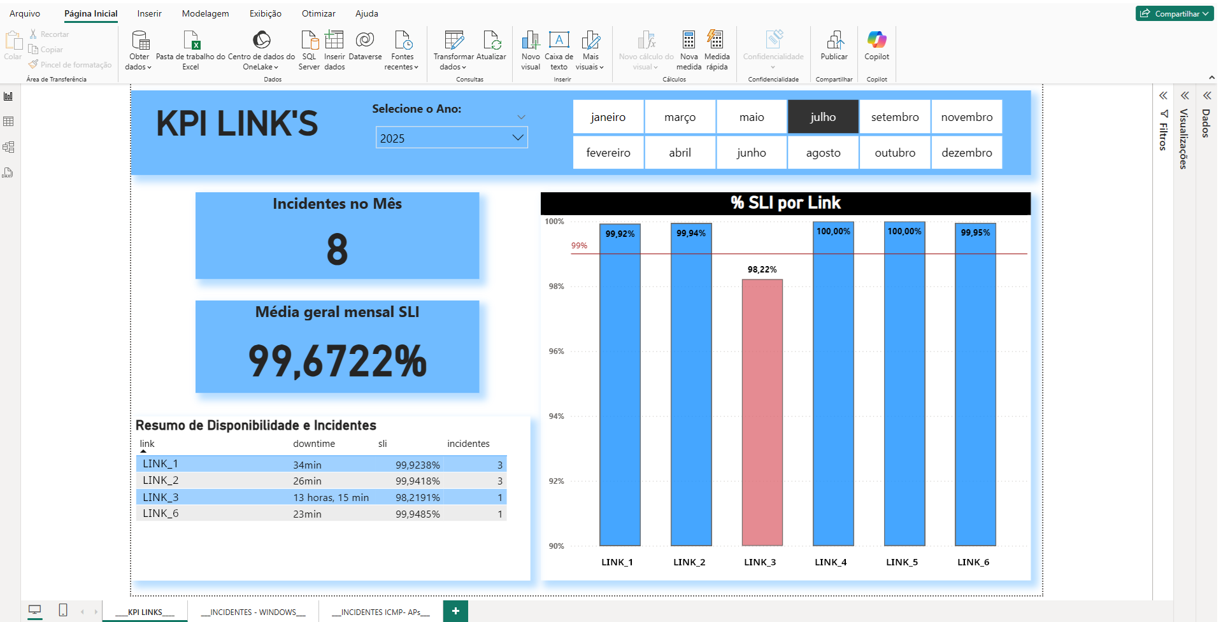Select janeiro in the month slicer

tap(608, 117)
